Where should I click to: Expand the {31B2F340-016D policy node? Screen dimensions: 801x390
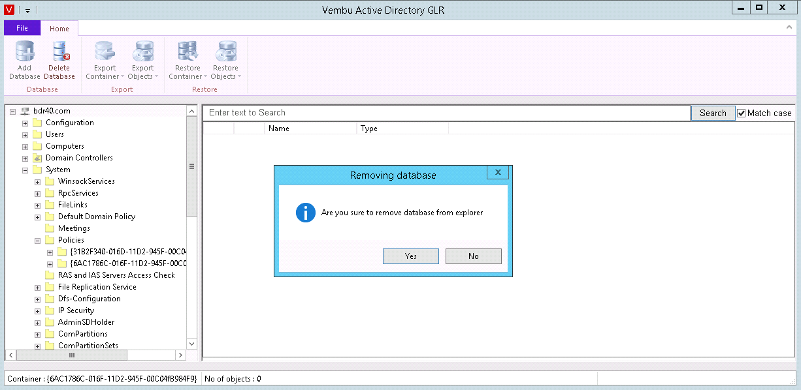tap(50, 252)
